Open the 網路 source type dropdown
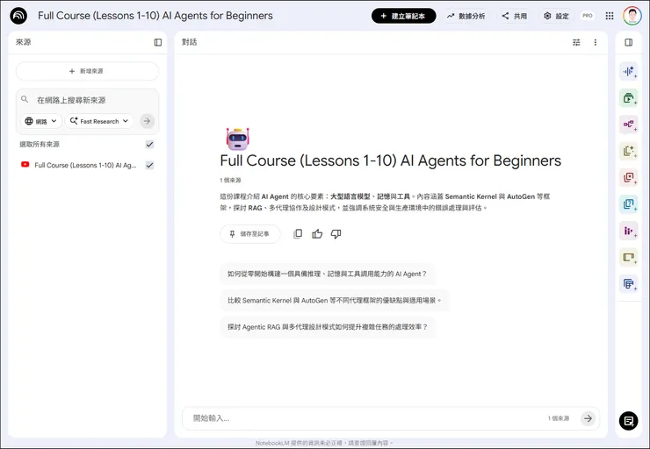 pos(41,121)
